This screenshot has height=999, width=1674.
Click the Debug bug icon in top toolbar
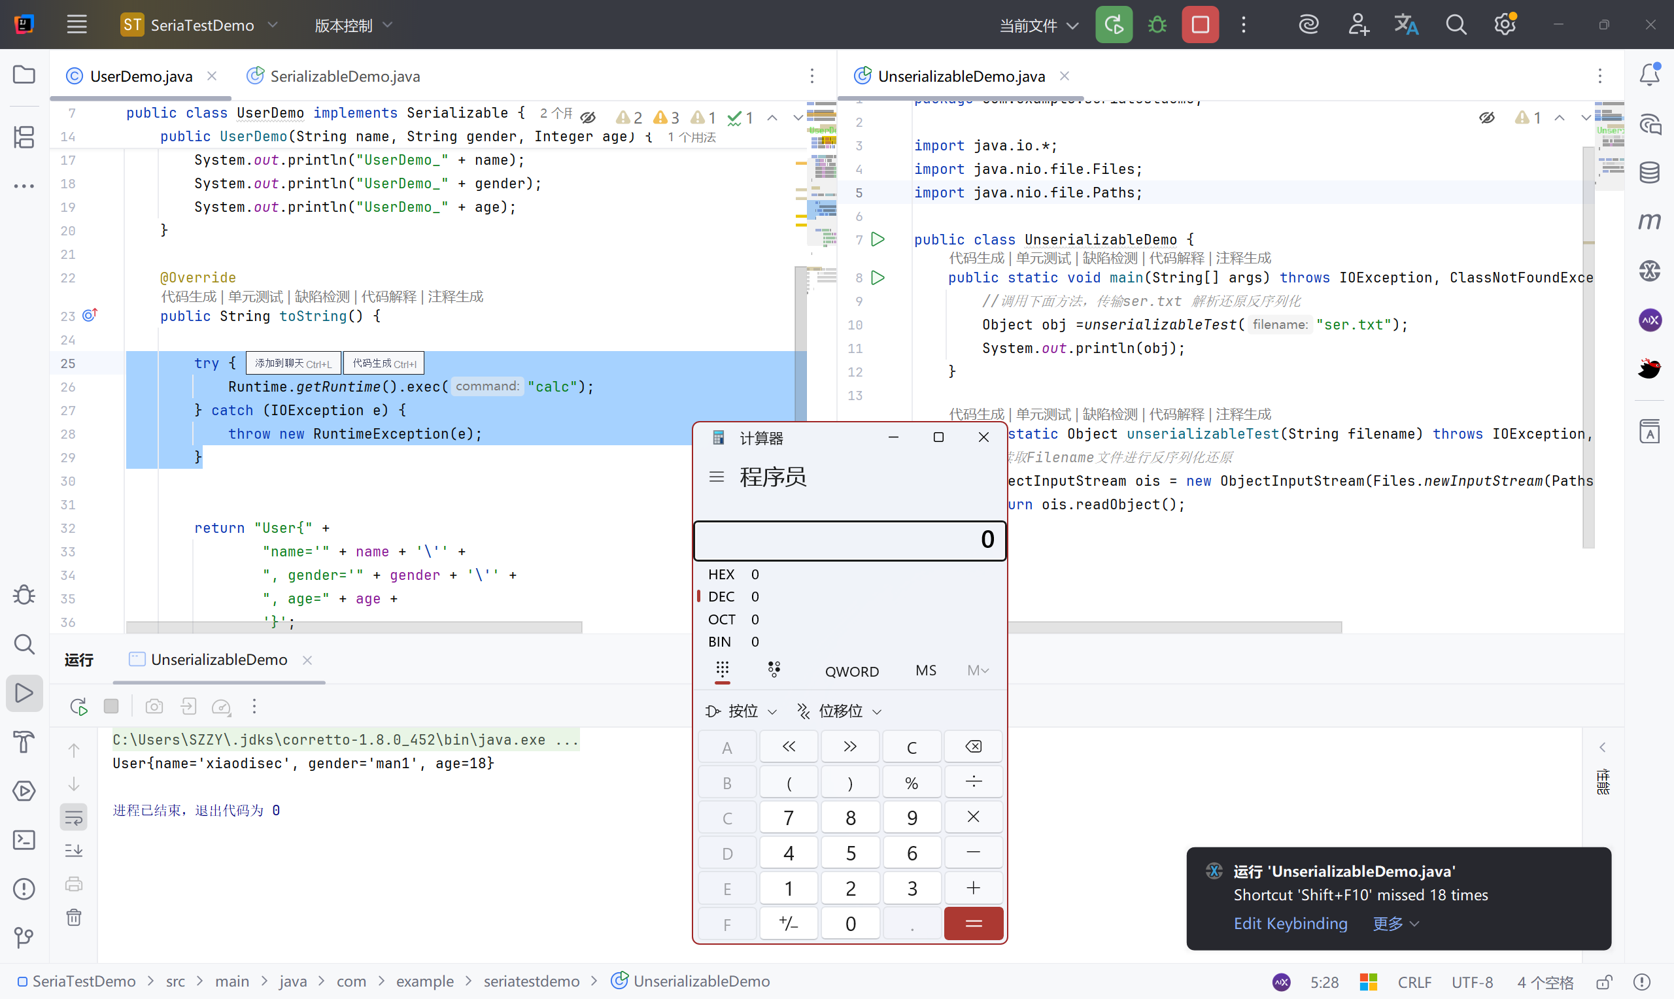[1157, 25]
